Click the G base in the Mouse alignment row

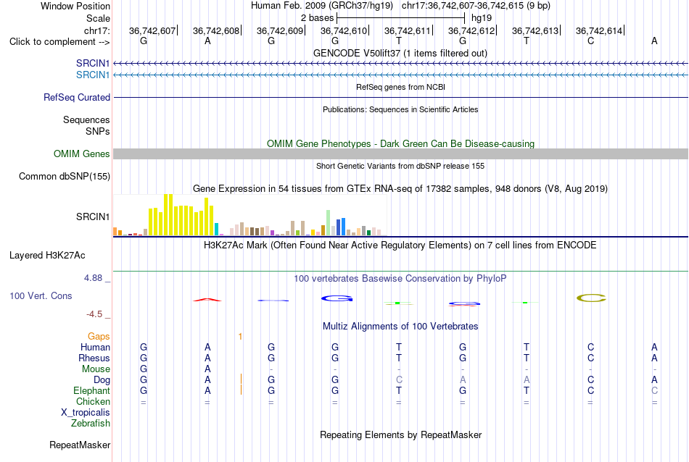(144, 369)
